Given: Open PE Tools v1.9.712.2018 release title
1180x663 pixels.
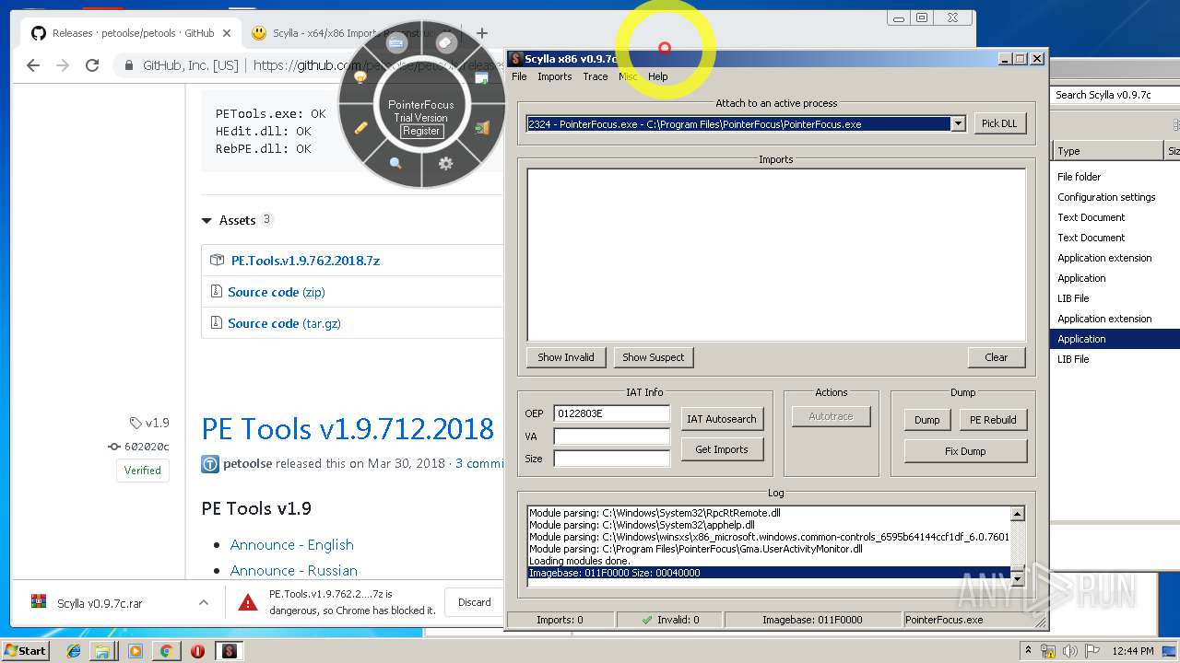Looking at the screenshot, I should pos(348,429).
